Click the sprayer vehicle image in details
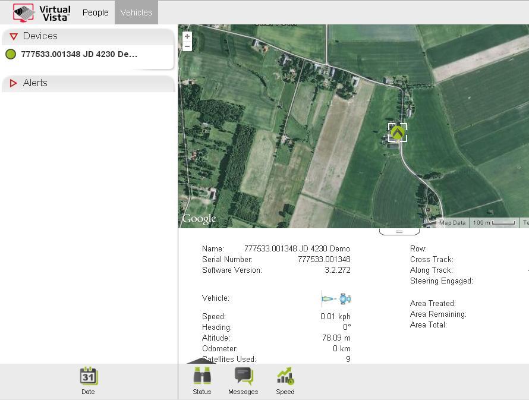The width and height of the screenshot is (529, 400). 336,298
